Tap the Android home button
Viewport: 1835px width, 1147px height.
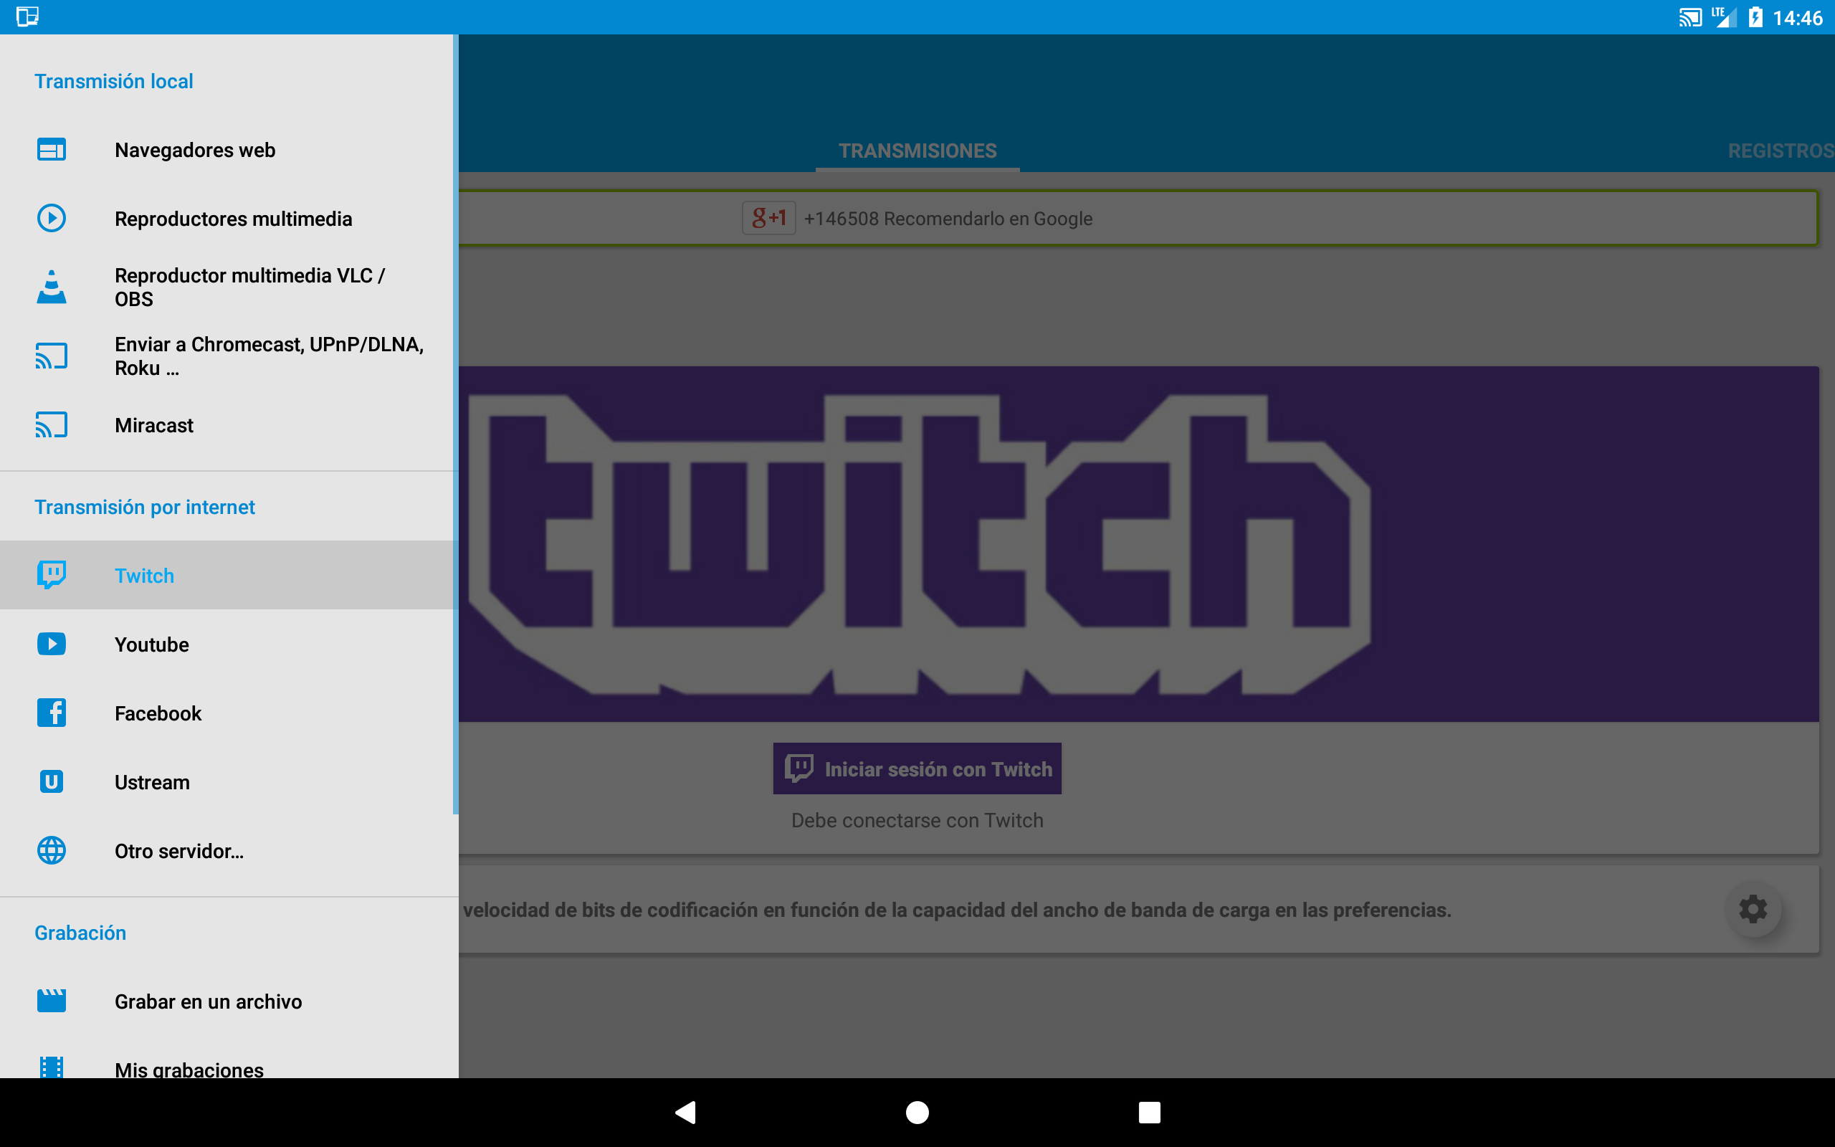(x=917, y=1112)
